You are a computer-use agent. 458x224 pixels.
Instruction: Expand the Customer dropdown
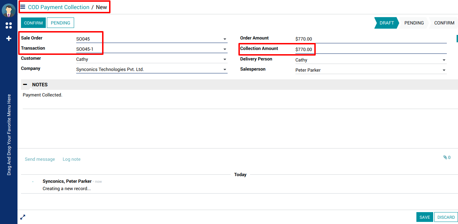[224, 59]
